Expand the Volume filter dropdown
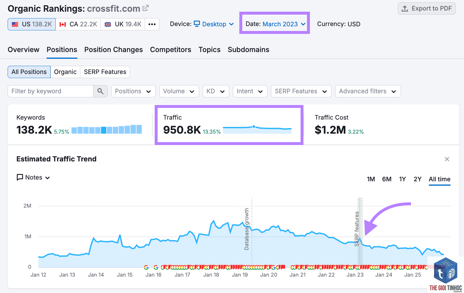The width and height of the screenshot is (464, 293). tap(179, 91)
